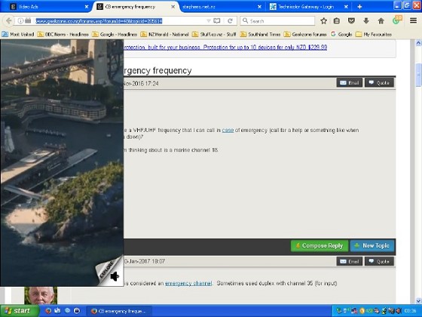This screenshot has height=317, width=422.
Task: Toggle Reader View in address bar
Action: tap(217, 21)
